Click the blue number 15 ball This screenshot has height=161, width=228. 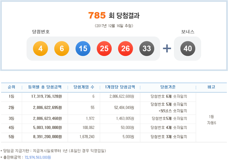[x=83, y=49]
